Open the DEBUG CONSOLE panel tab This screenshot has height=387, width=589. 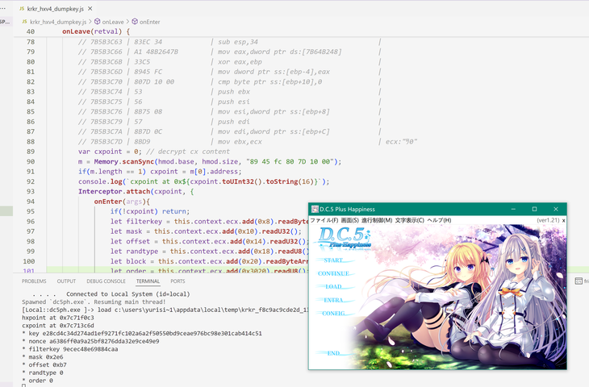coord(105,281)
